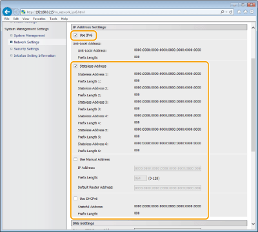Click the Stateless Address 3 label
Viewport: 258px width, 232px height.
pyautogui.click(x=93, y=102)
